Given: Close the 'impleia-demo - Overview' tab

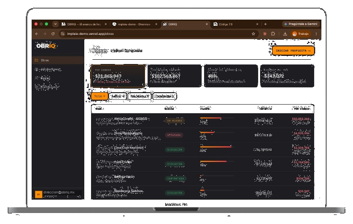Looking at the screenshot, I should pos(156,24).
